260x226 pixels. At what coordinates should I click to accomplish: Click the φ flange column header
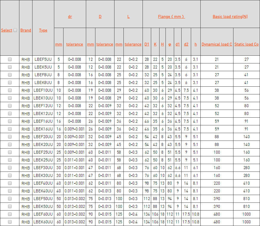[170, 44]
